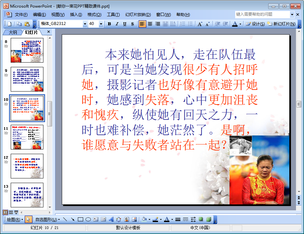Select Align Left button
This screenshot has width=304, height=234.
point(142,24)
